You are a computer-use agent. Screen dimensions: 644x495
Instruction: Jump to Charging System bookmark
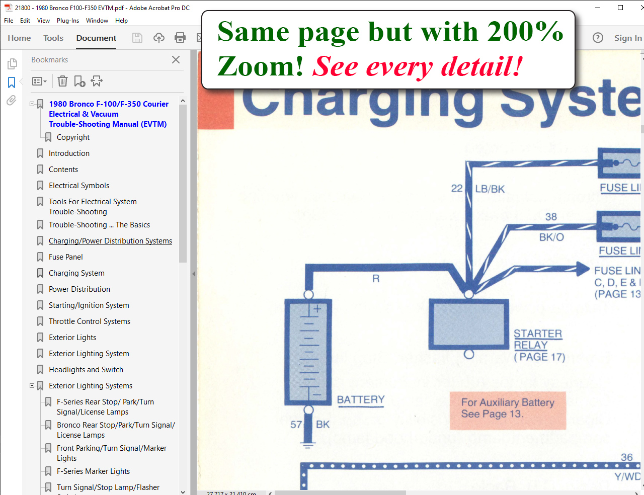pyautogui.click(x=76, y=273)
